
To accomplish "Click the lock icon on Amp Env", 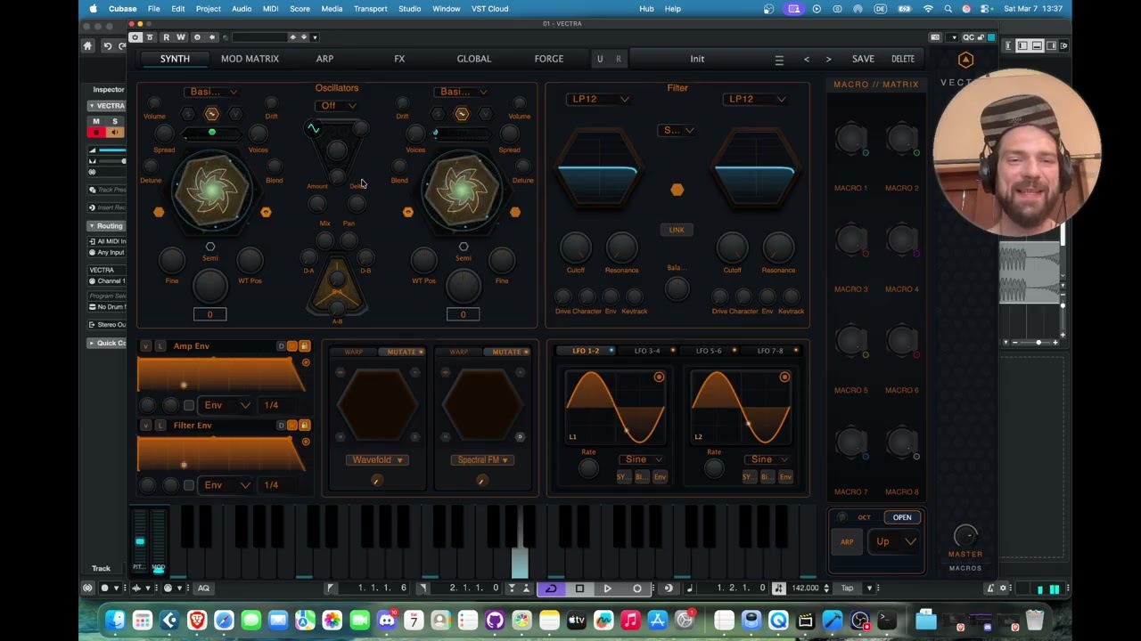I will click(304, 345).
